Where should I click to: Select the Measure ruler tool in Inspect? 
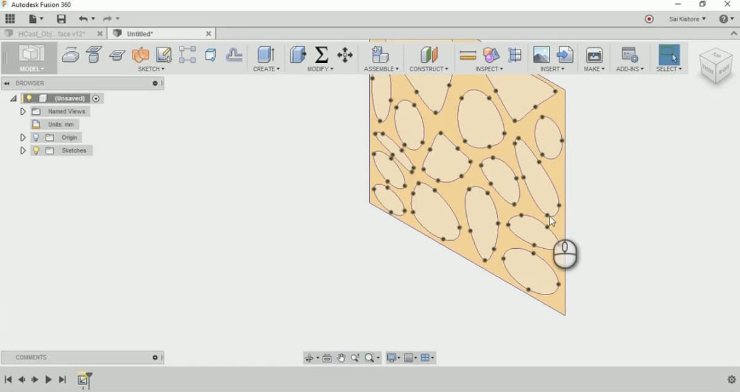[468, 55]
